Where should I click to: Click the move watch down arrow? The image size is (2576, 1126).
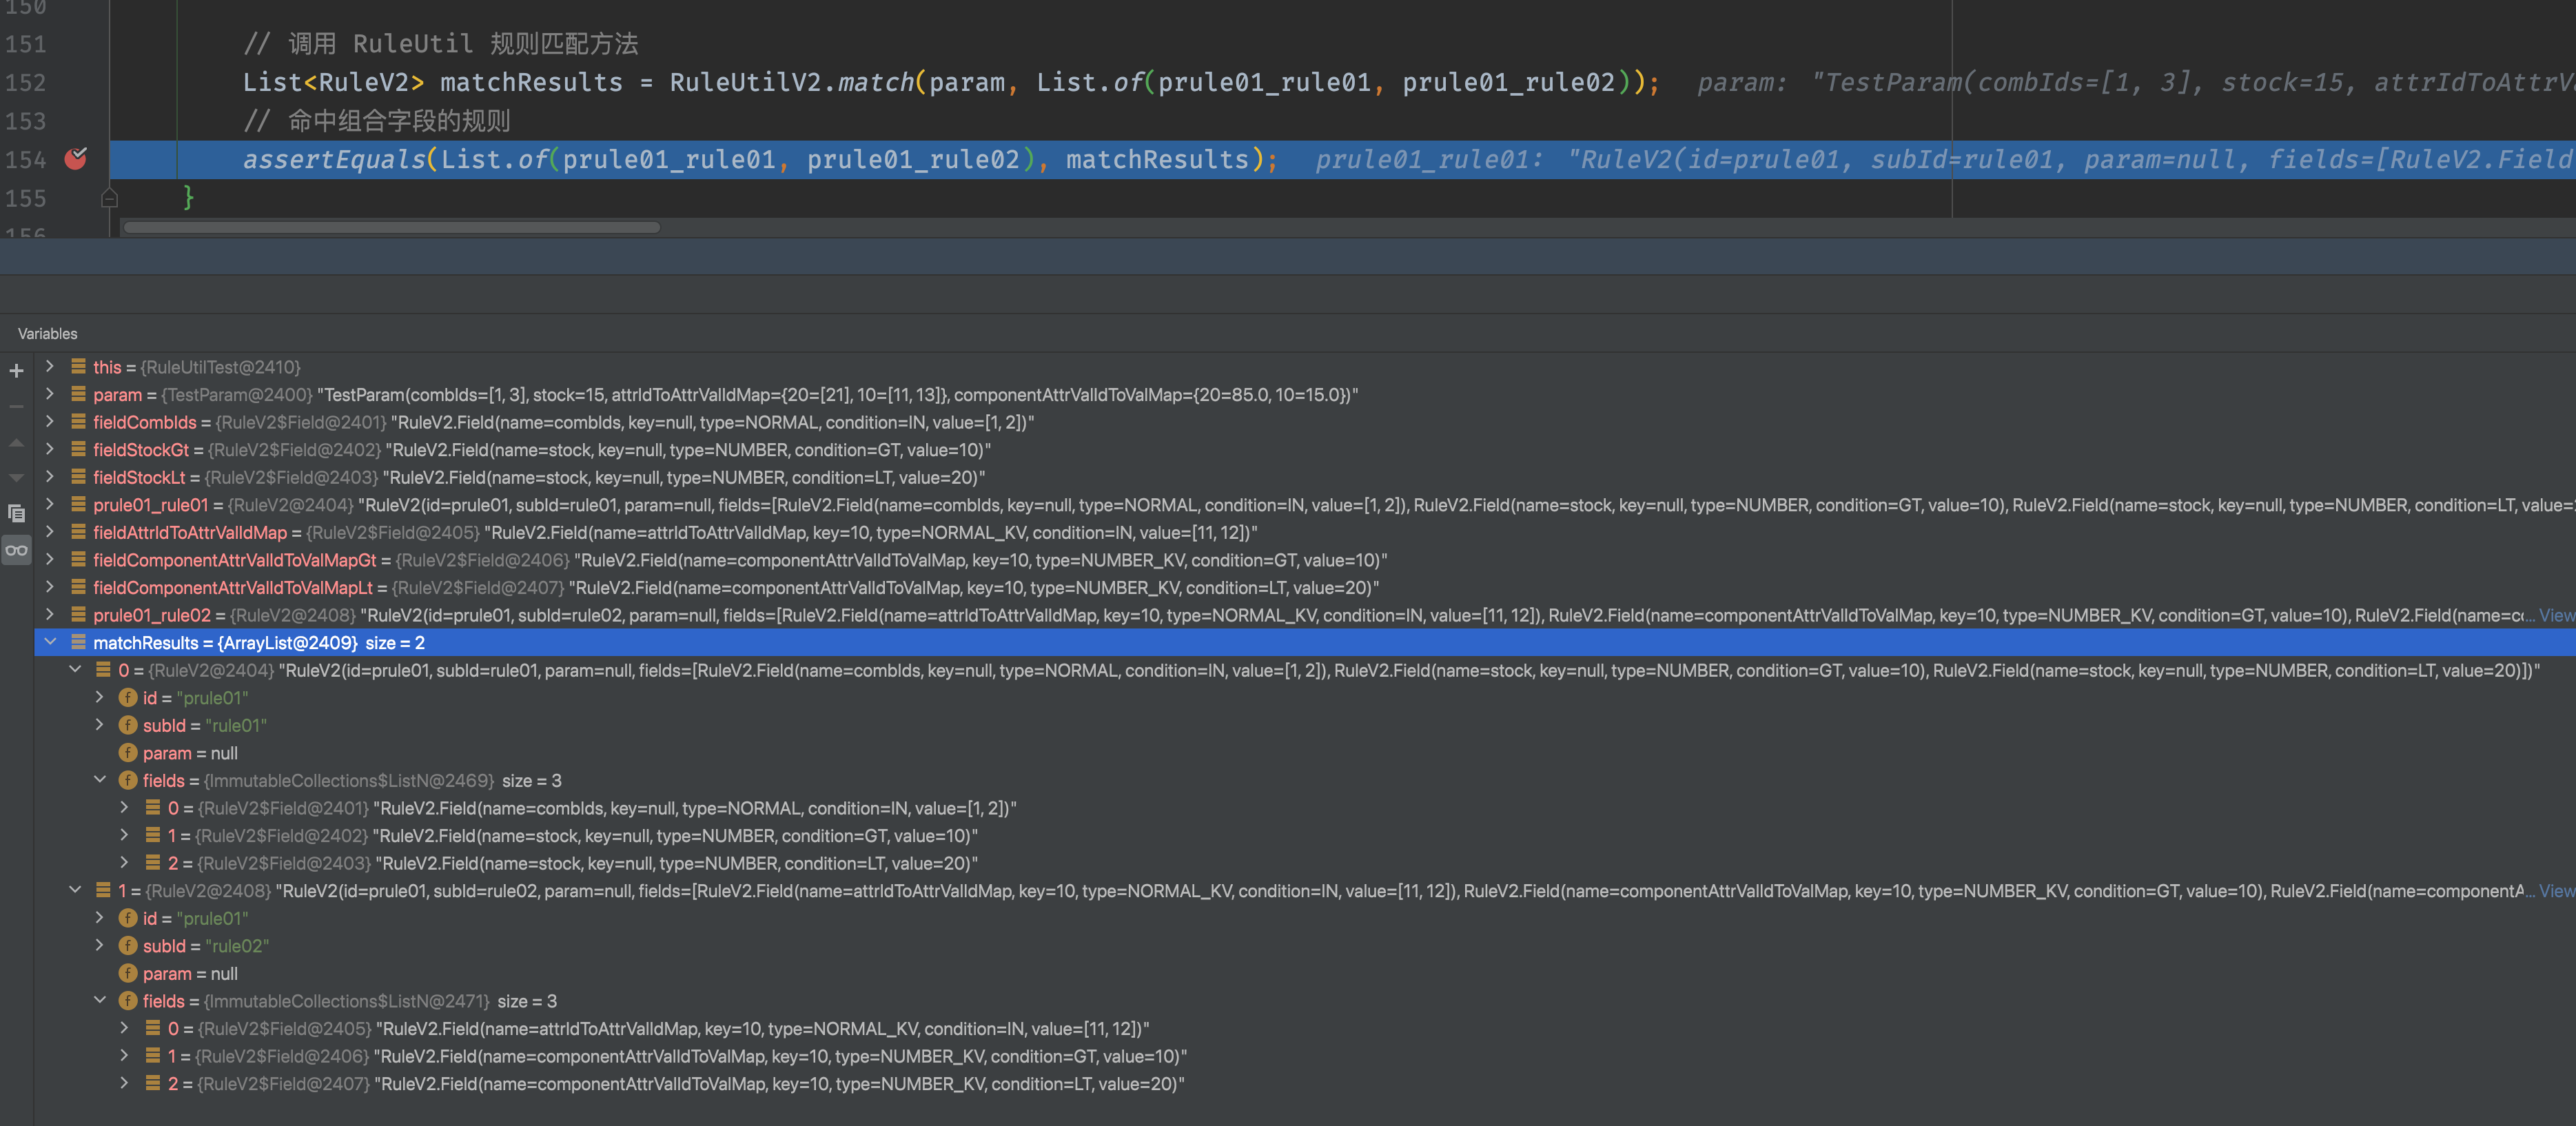[16, 478]
